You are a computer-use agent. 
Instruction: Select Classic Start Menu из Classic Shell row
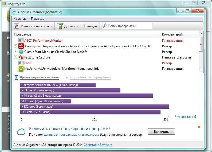click(x=105, y=52)
